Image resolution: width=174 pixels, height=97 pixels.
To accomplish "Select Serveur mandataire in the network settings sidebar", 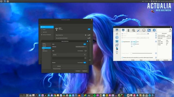I will pos(47,35).
